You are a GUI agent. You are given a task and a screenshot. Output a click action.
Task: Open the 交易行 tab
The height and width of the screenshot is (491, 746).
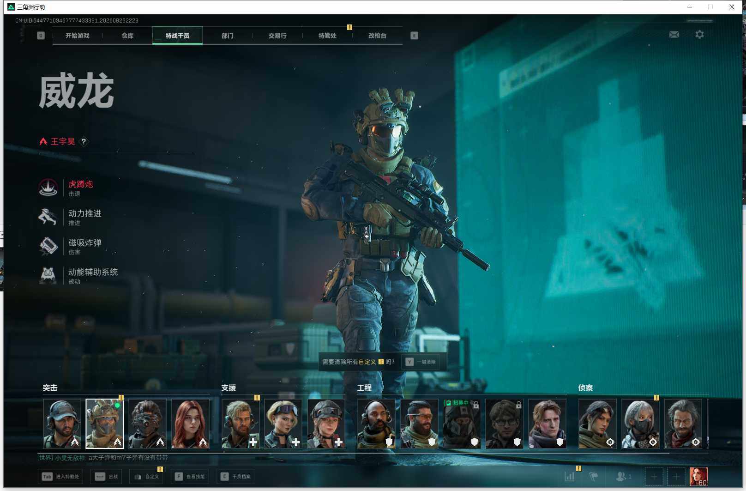click(277, 36)
